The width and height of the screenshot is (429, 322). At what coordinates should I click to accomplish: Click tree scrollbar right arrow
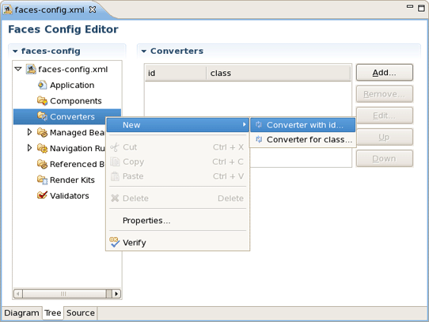(x=116, y=294)
